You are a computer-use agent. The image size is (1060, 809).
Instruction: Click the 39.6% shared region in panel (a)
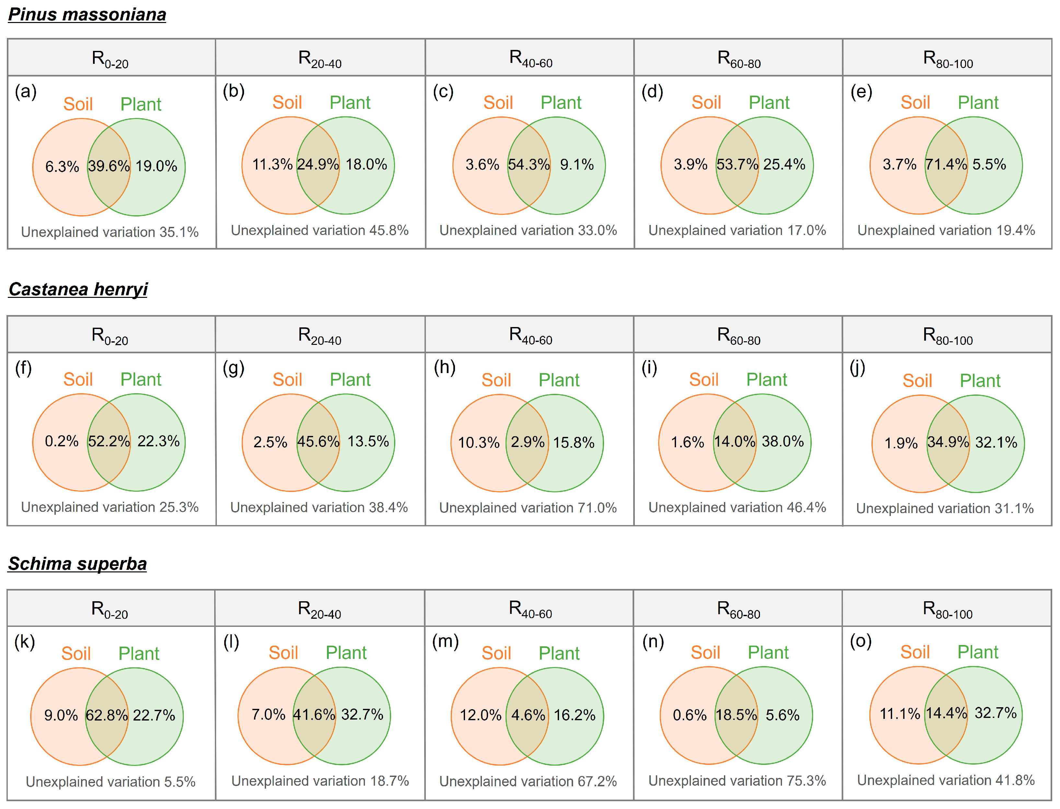tap(109, 166)
